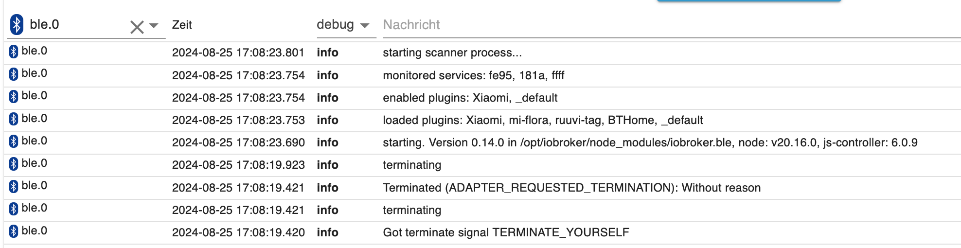Image resolution: width=961 pixels, height=248 pixels.
Task: Click the Bluetooth icon in source filter
Action: click(17, 25)
